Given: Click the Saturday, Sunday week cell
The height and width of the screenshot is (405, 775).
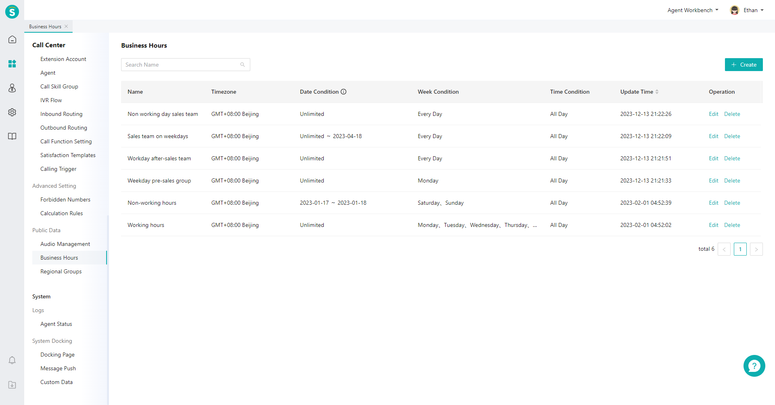Looking at the screenshot, I should [441, 203].
